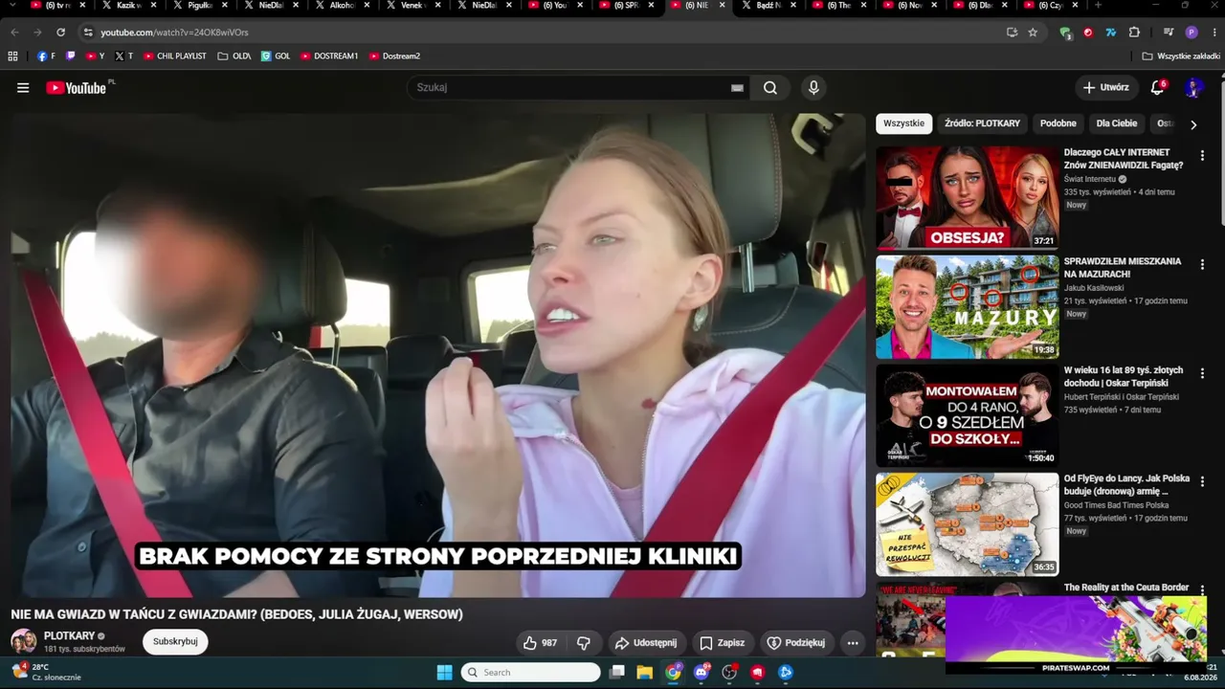
Task: Click the Utwórz create button
Action: 1105,88
